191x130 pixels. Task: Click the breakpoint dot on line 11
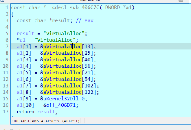[x=2, y=72]
